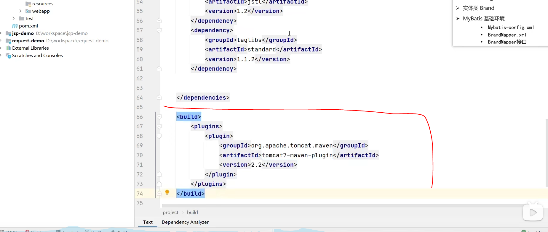Click the <plugin> tag on line 68

pyautogui.click(x=219, y=136)
